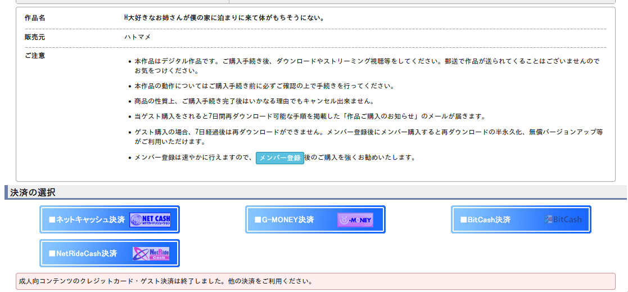Click the 作品名 label
Image resolution: width=628 pixels, height=292 pixels.
point(35,18)
